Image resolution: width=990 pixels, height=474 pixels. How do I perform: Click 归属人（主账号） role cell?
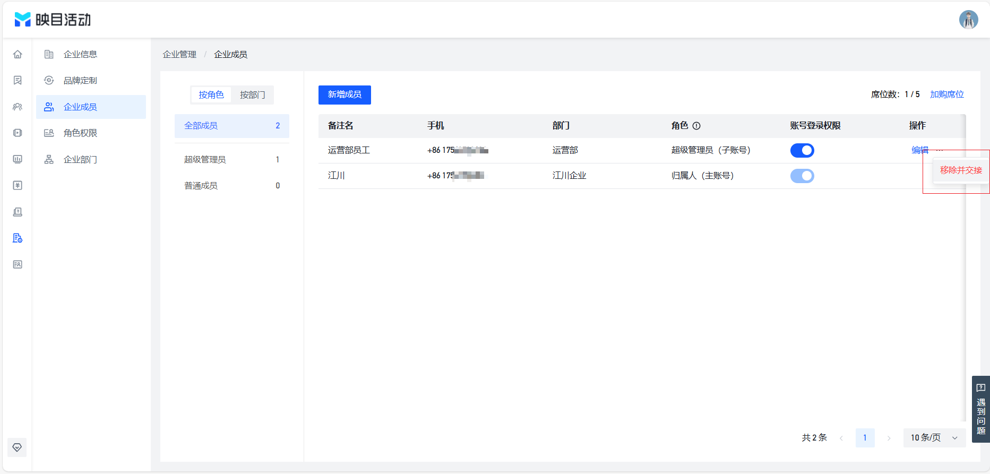(x=703, y=176)
